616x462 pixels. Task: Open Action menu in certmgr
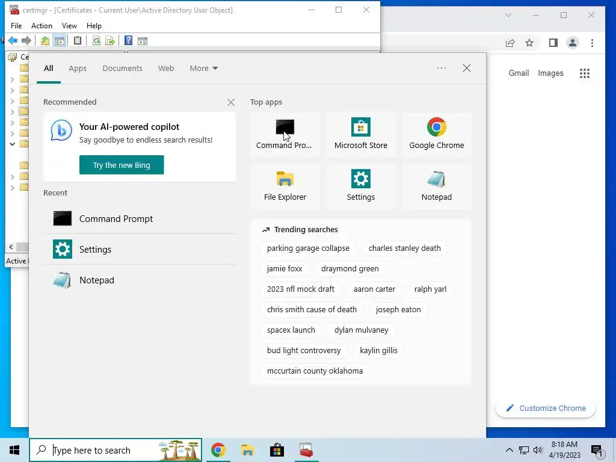point(42,25)
